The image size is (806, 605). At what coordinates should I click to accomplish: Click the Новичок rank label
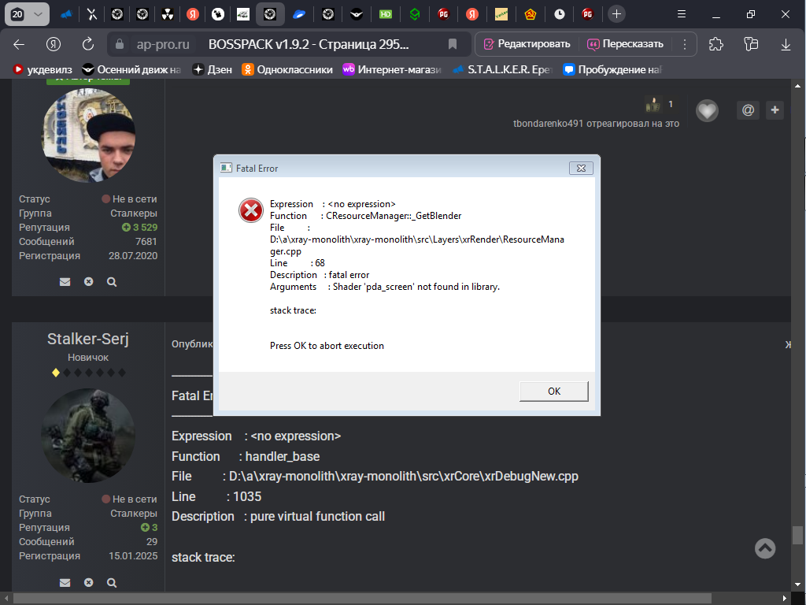[x=88, y=358]
